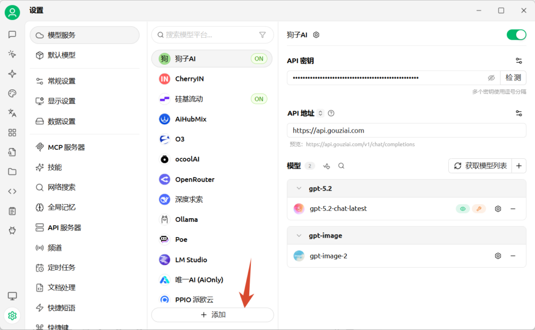
Task: Select the AiHubMix provider
Action: click(212, 119)
